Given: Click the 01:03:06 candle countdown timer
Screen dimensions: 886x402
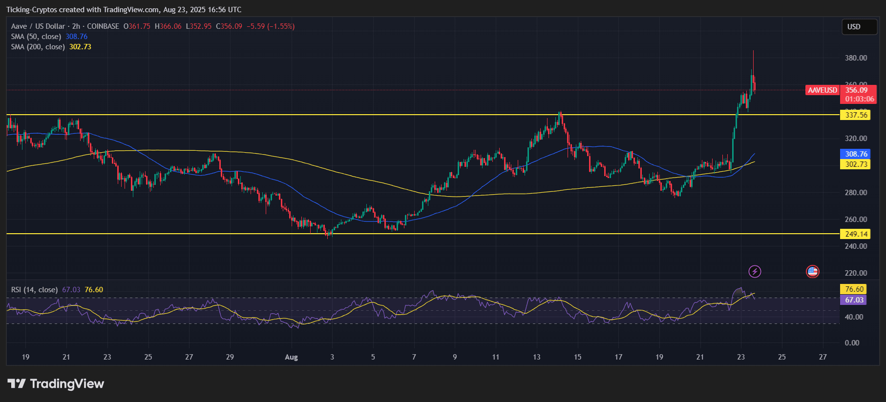Looking at the screenshot, I should (x=860, y=99).
